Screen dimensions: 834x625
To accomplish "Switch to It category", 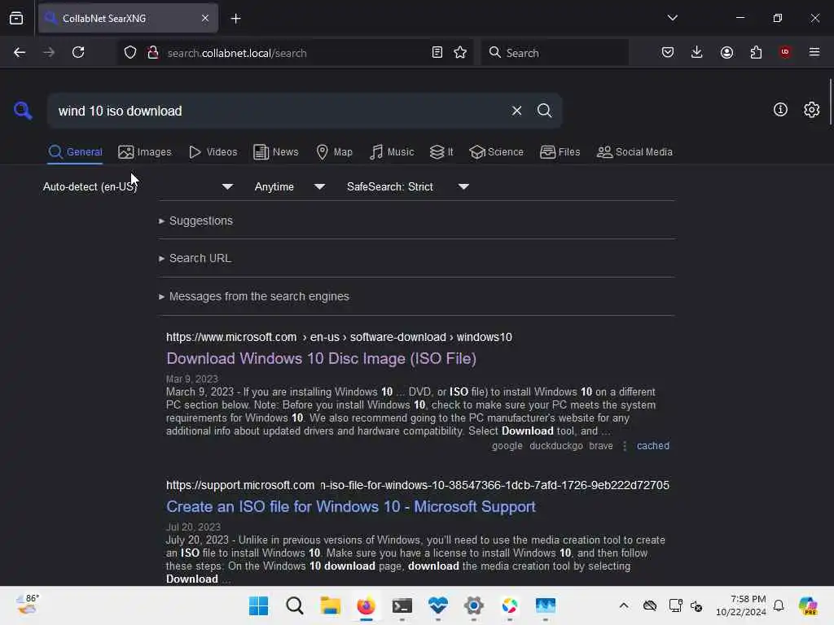I will [x=441, y=152].
